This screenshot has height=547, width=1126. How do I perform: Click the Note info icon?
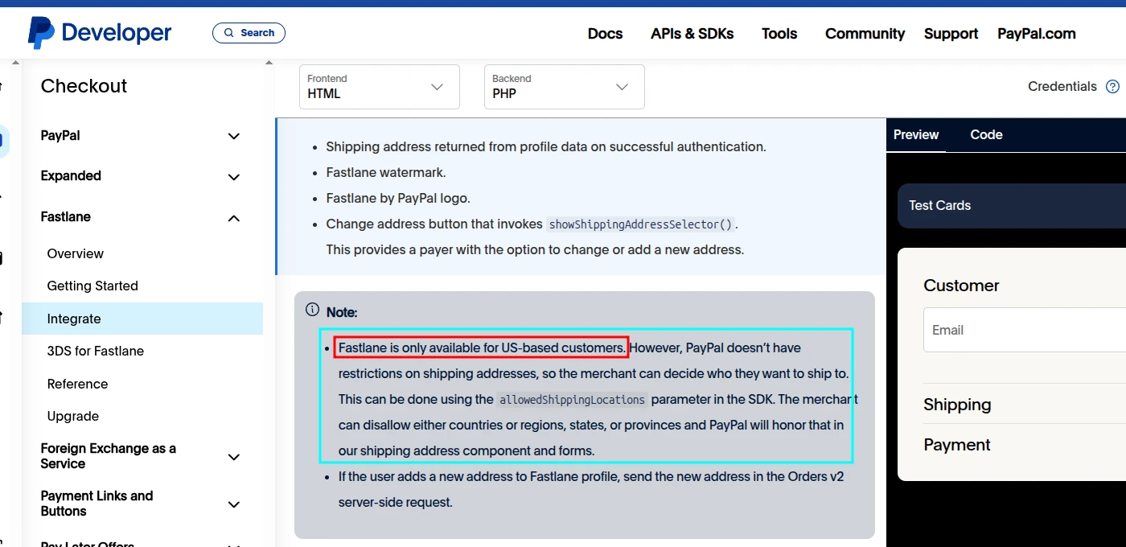(x=312, y=310)
